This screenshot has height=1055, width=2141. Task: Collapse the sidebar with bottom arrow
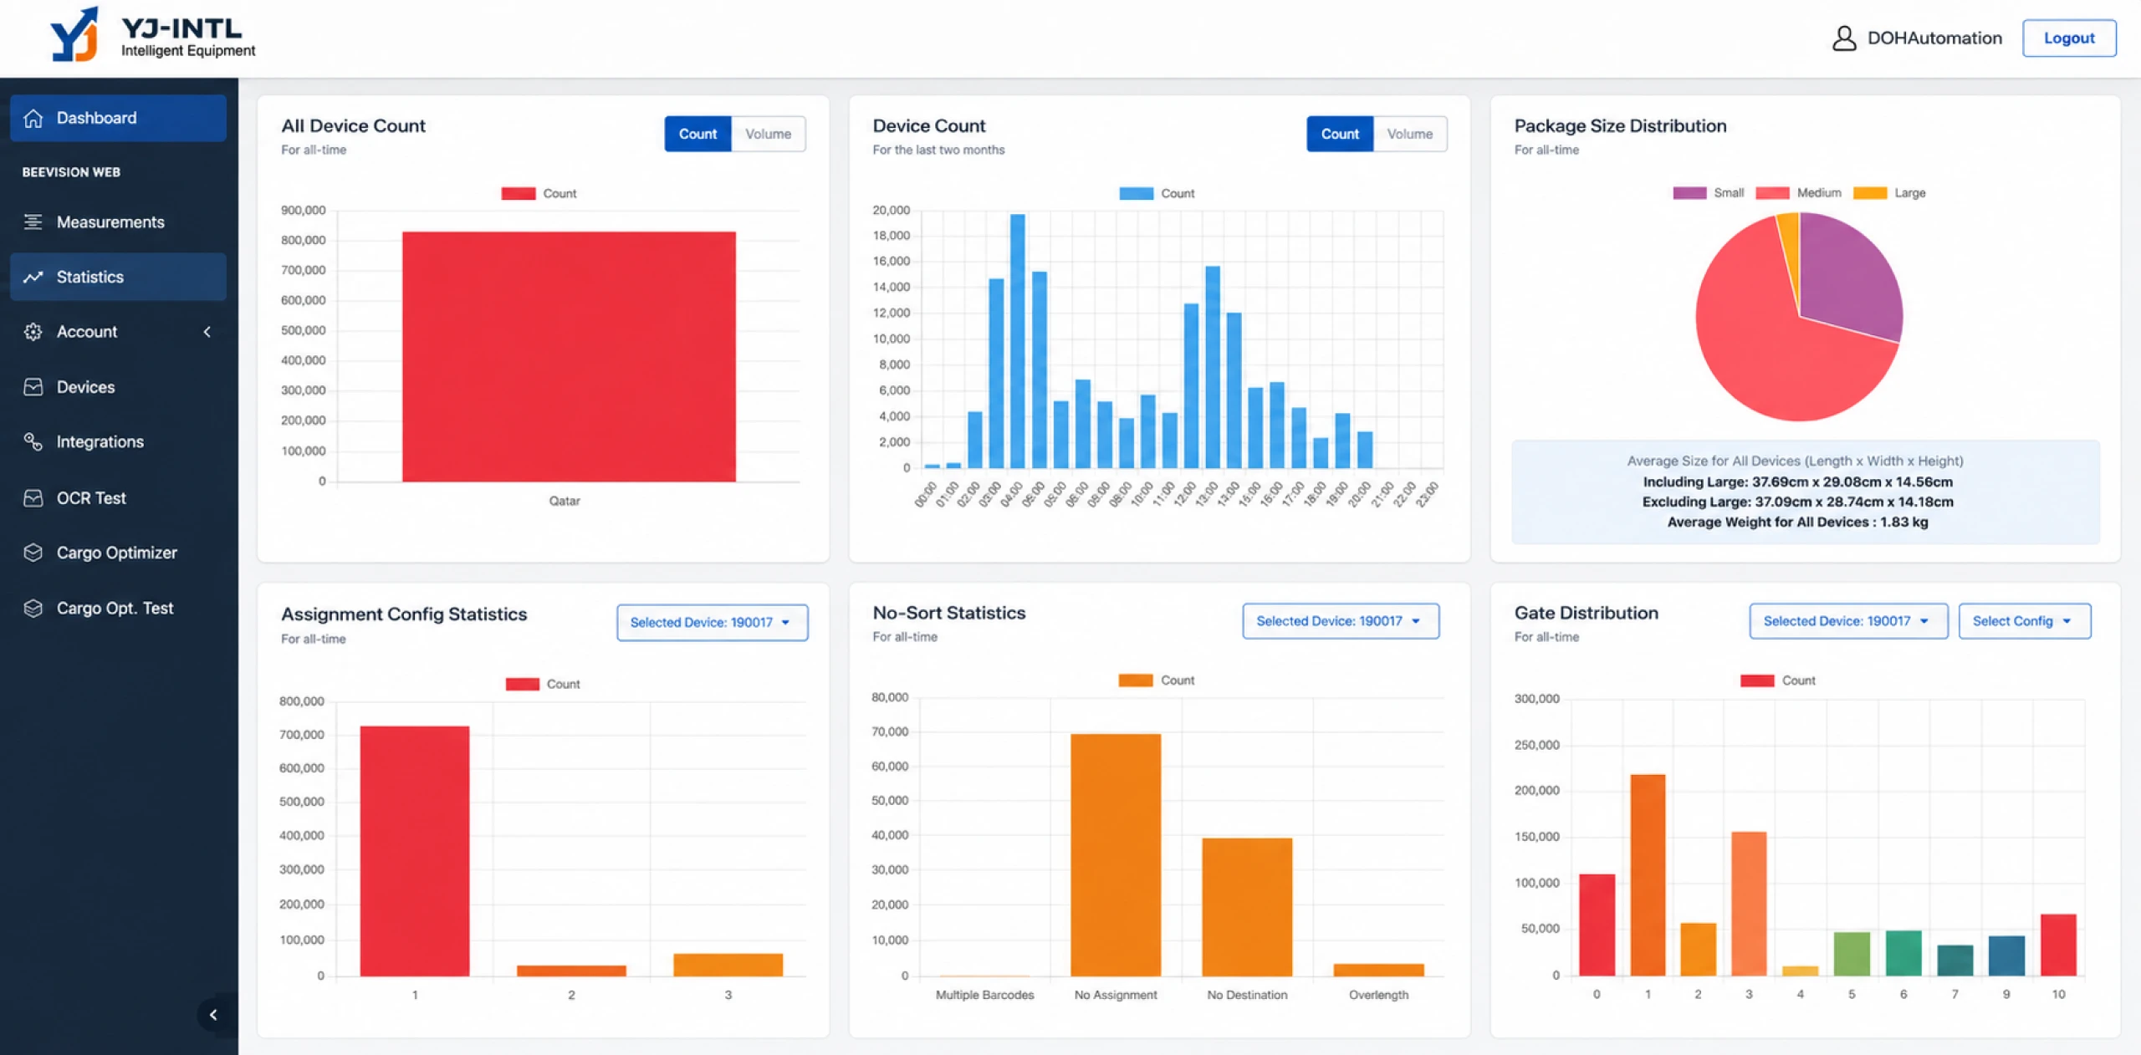(213, 1014)
